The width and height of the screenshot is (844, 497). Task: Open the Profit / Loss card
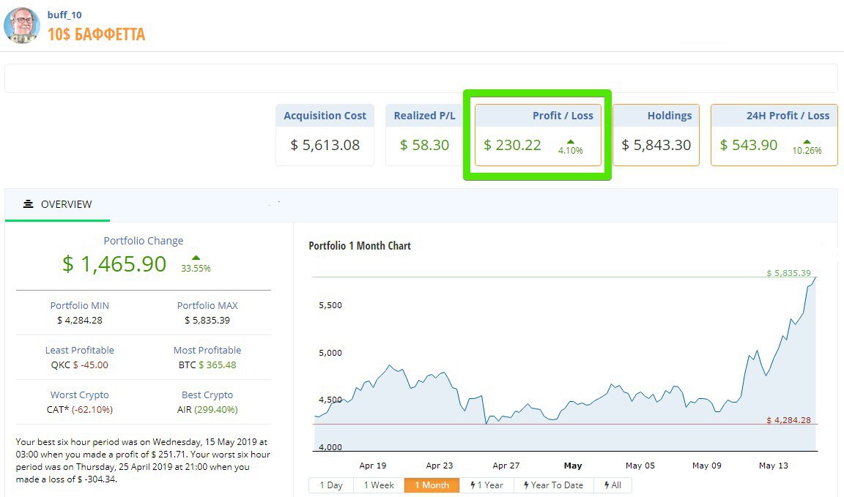[x=538, y=135]
